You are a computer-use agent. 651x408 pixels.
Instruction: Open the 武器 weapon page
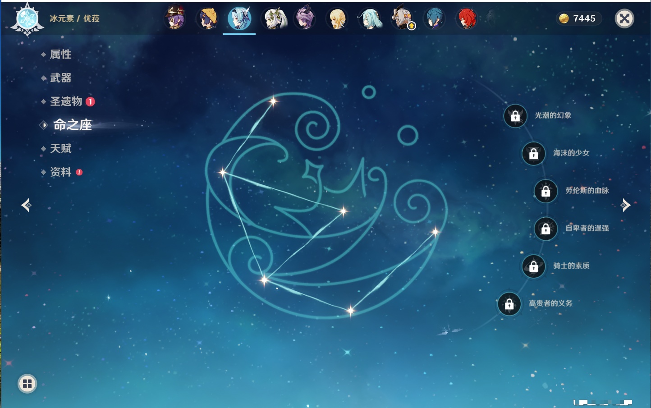click(60, 78)
